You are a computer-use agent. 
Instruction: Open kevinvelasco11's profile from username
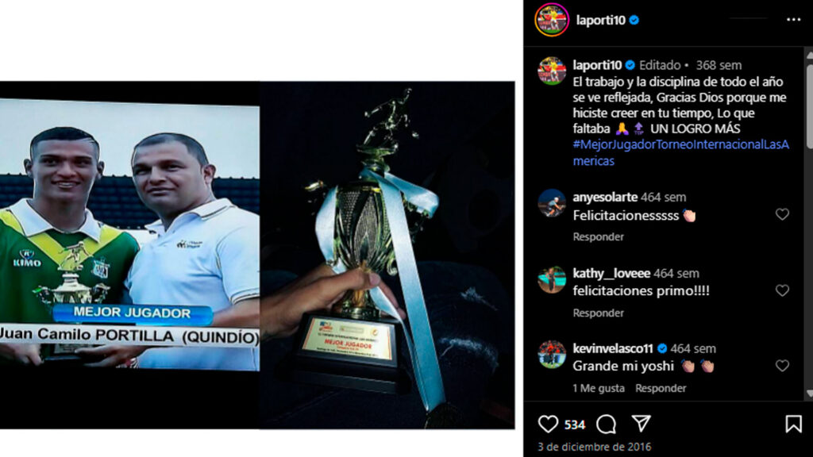612,348
